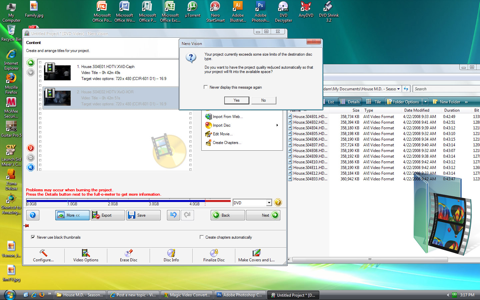Open DVD Decrypter desktop icon

tap(283, 12)
